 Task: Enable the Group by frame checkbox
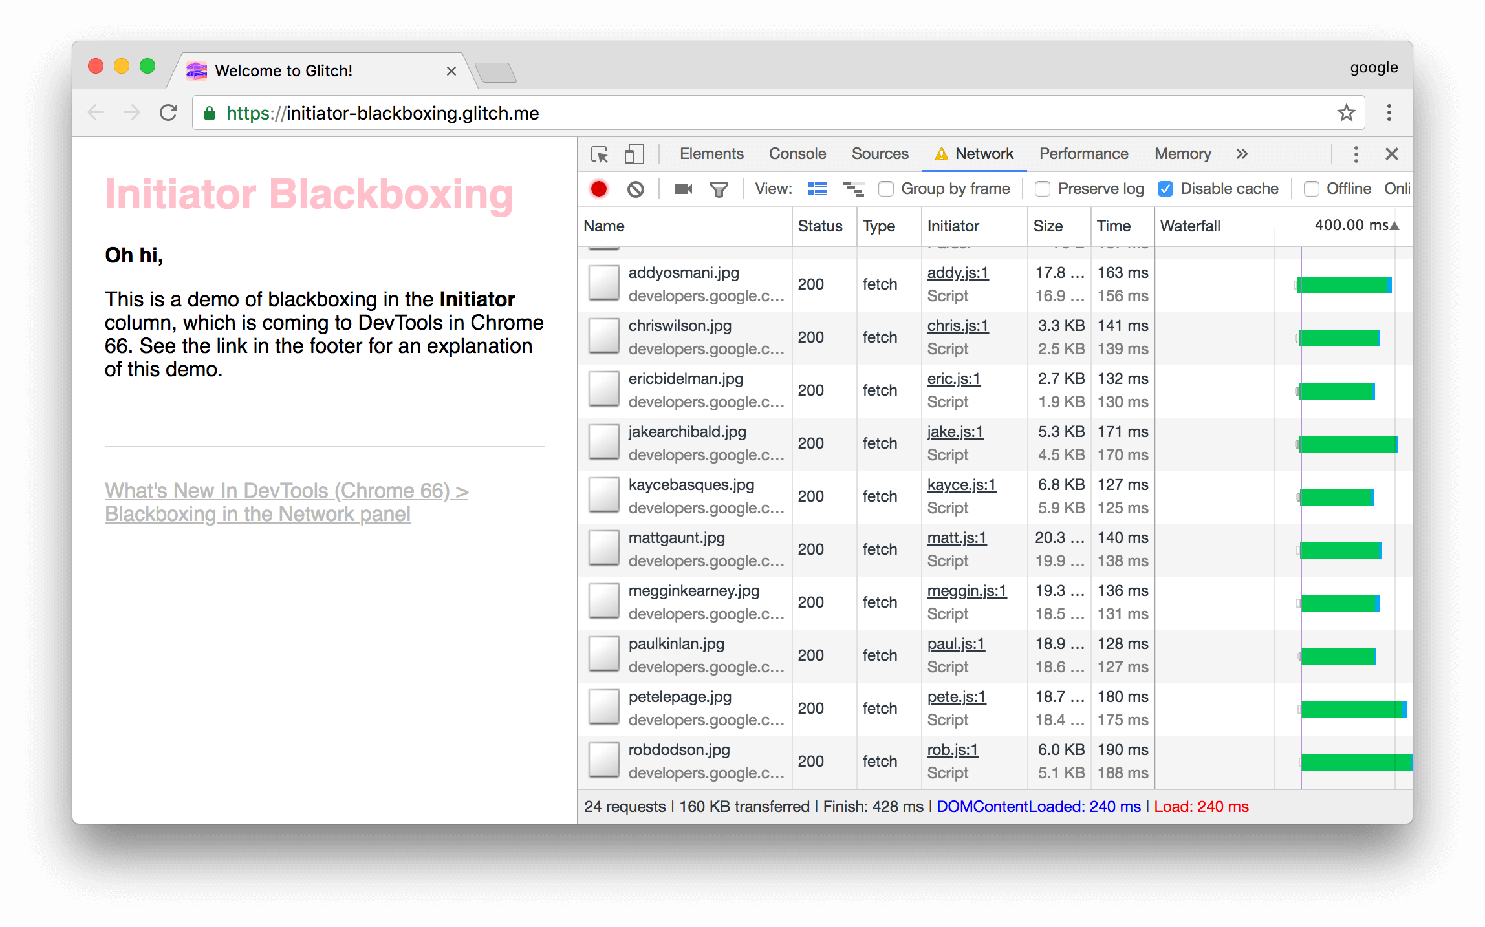886,189
